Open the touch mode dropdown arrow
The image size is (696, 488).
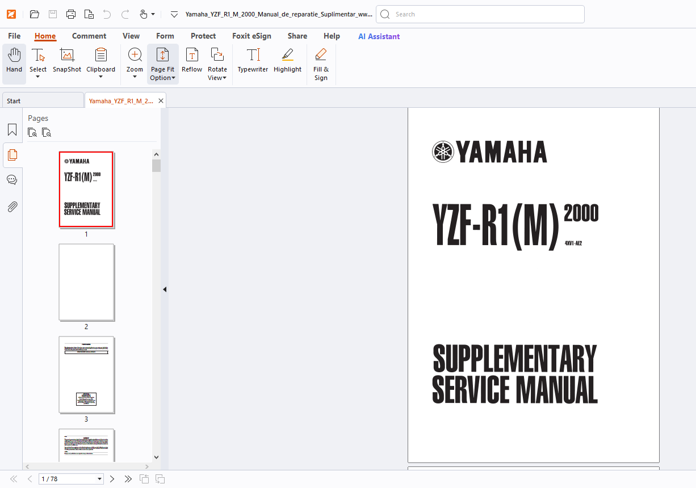(x=153, y=14)
